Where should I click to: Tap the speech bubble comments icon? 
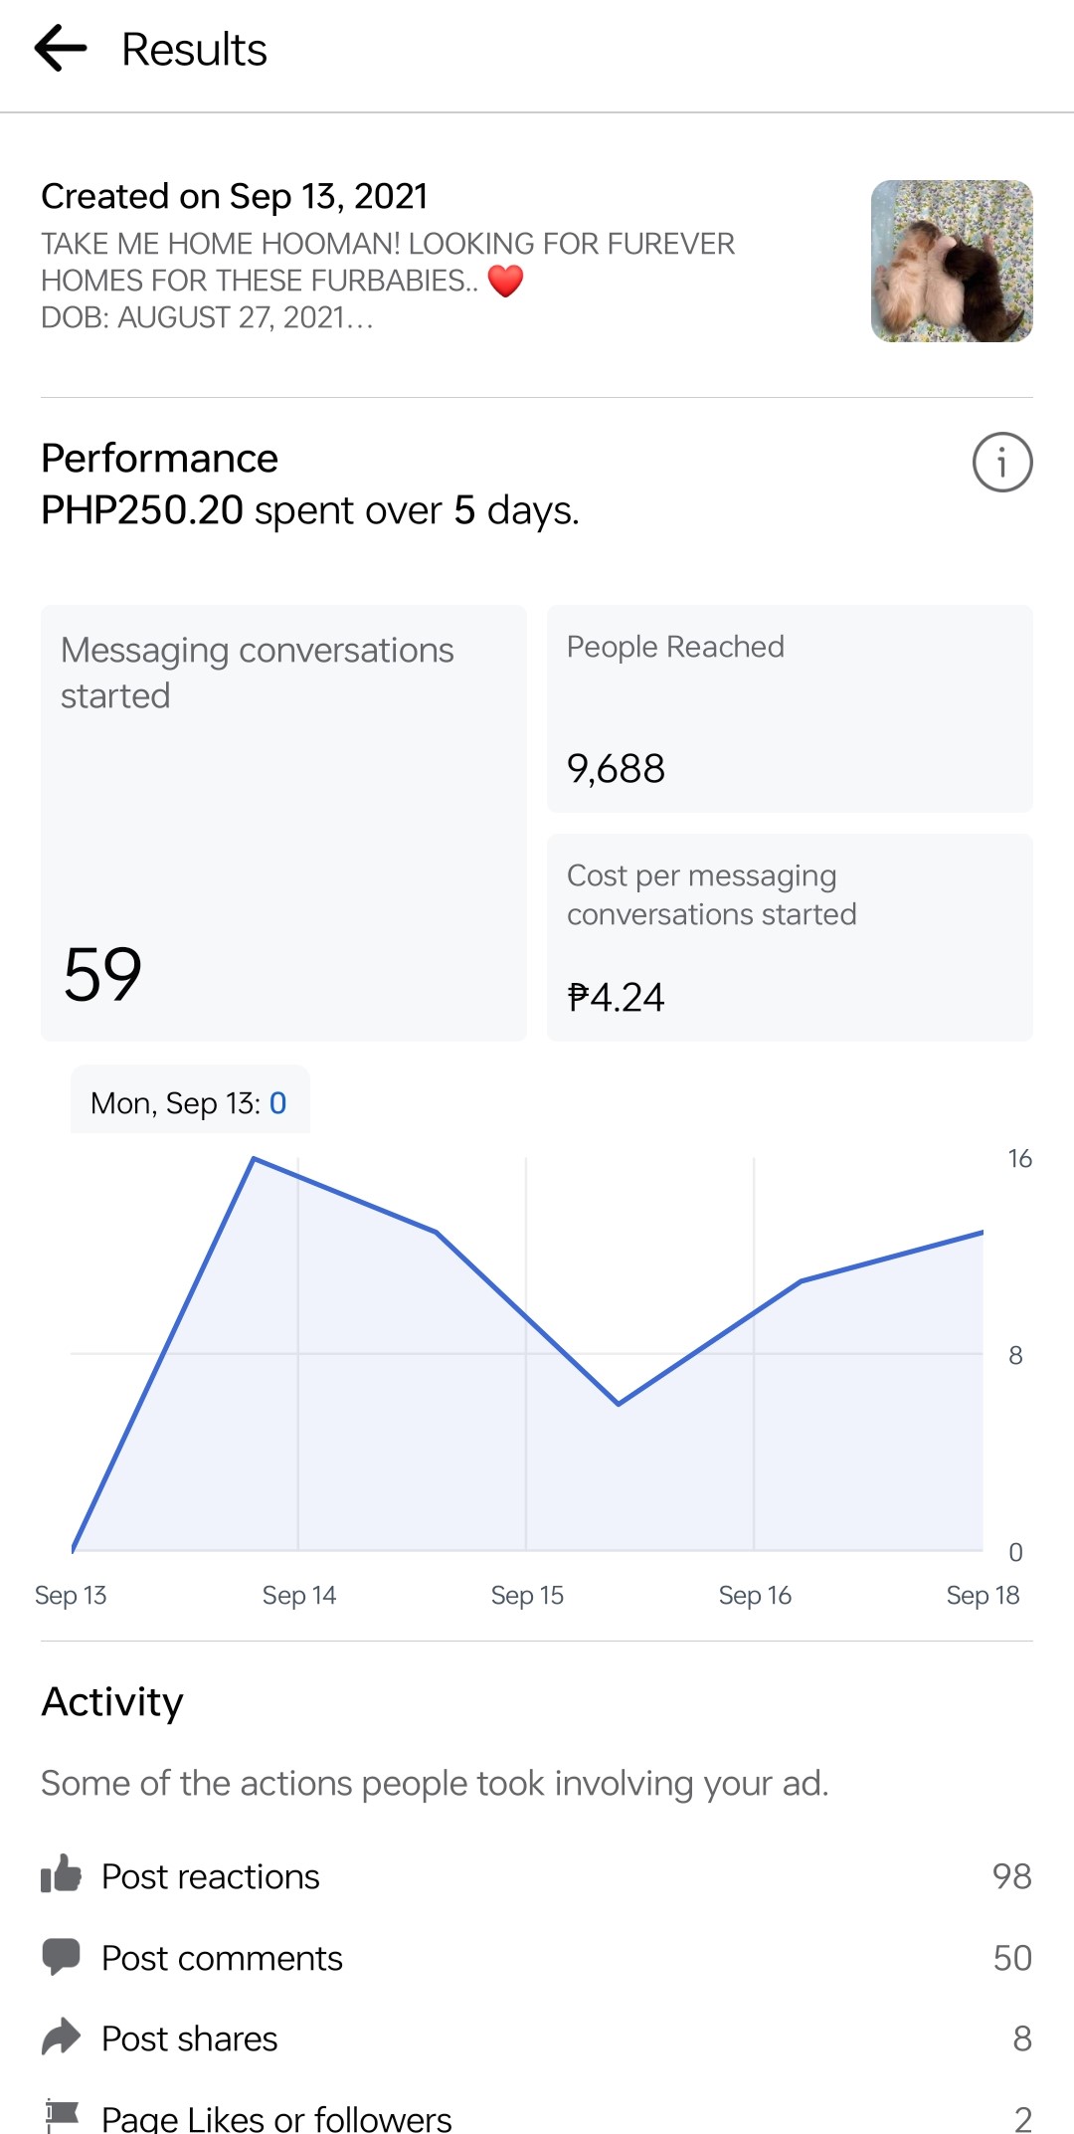pyautogui.click(x=61, y=1956)
